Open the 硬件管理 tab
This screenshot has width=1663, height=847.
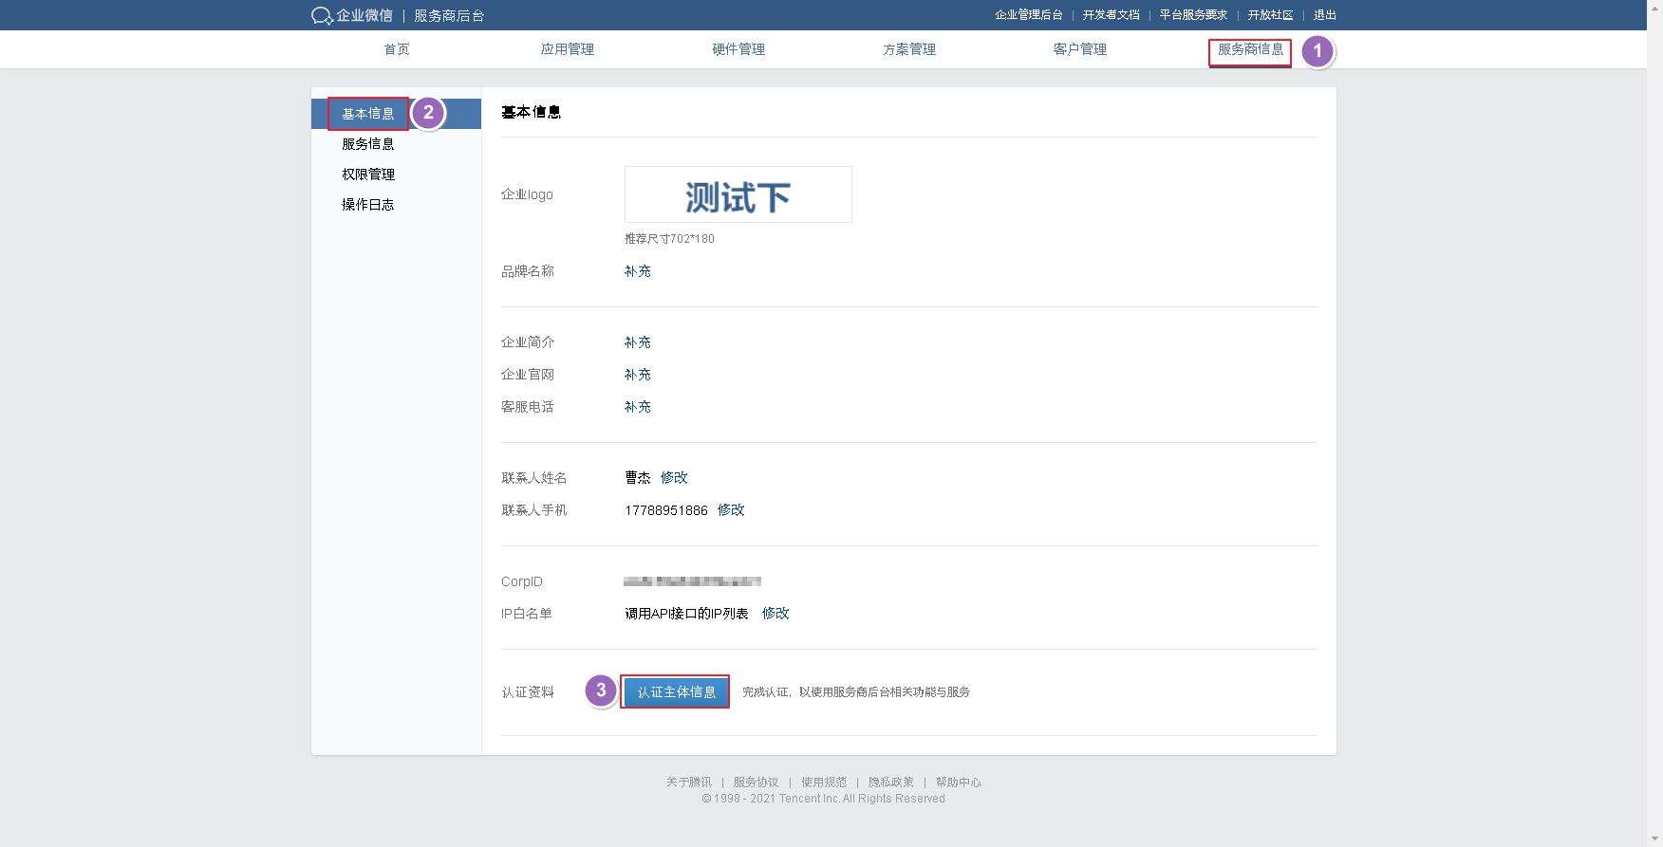738,49
